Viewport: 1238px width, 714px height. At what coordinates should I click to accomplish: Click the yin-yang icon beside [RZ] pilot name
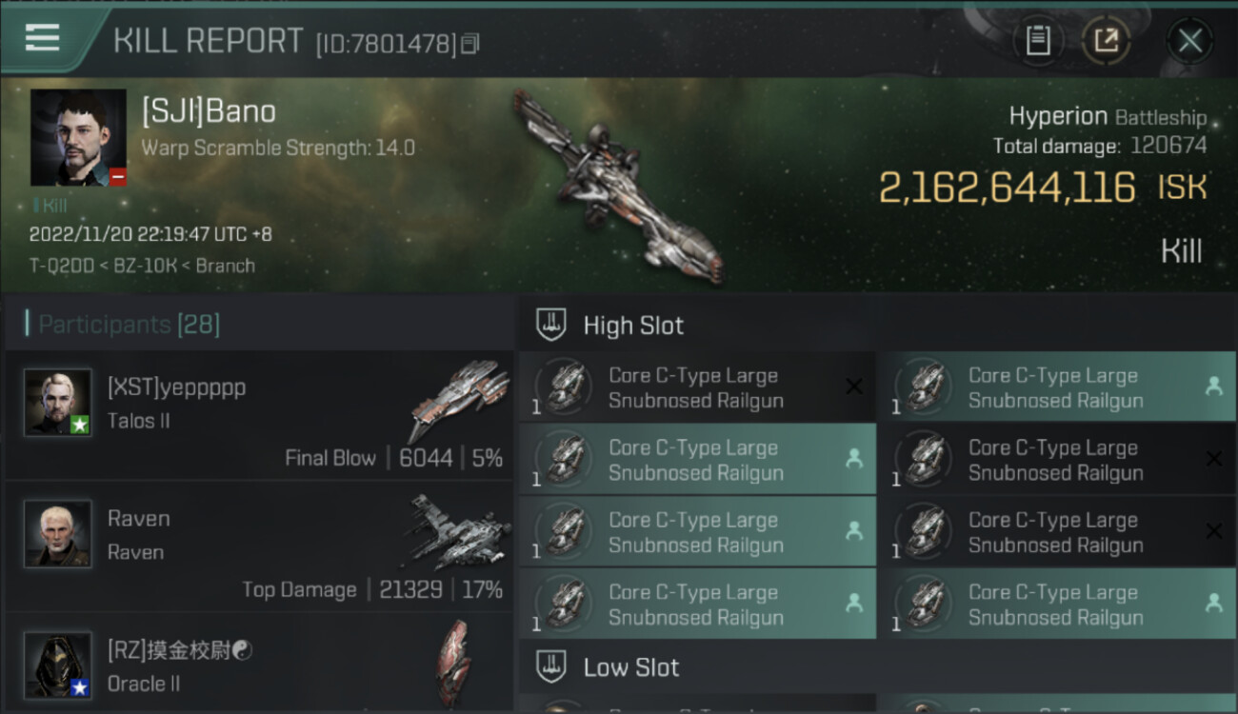pos(242,651)
